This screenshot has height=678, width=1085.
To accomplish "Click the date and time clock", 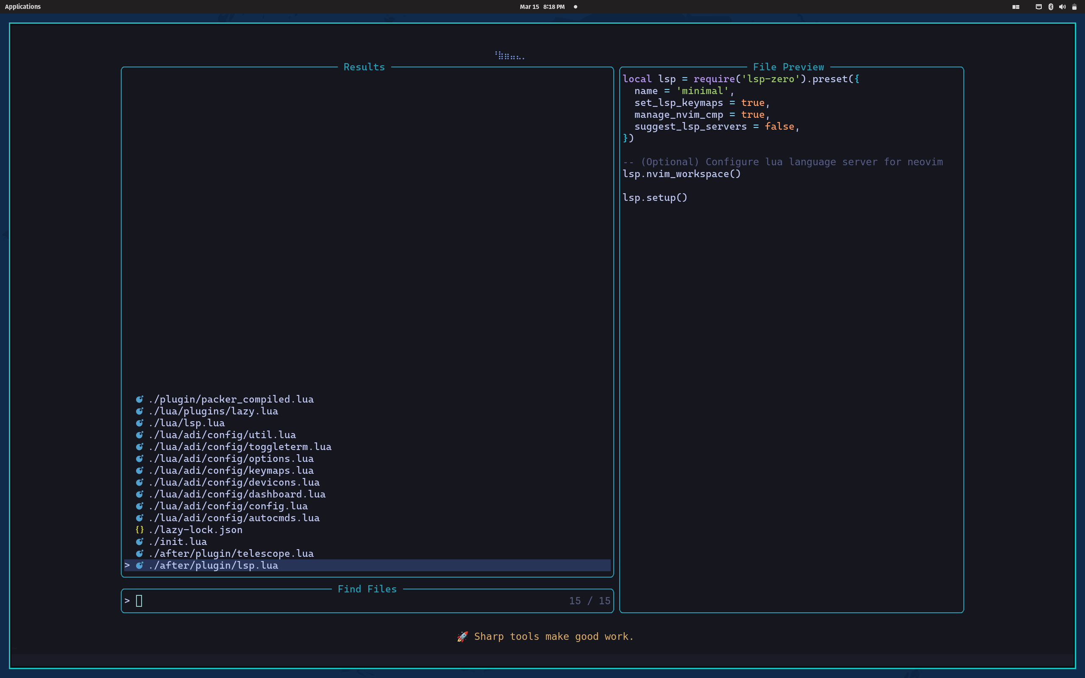I will 542,7.
